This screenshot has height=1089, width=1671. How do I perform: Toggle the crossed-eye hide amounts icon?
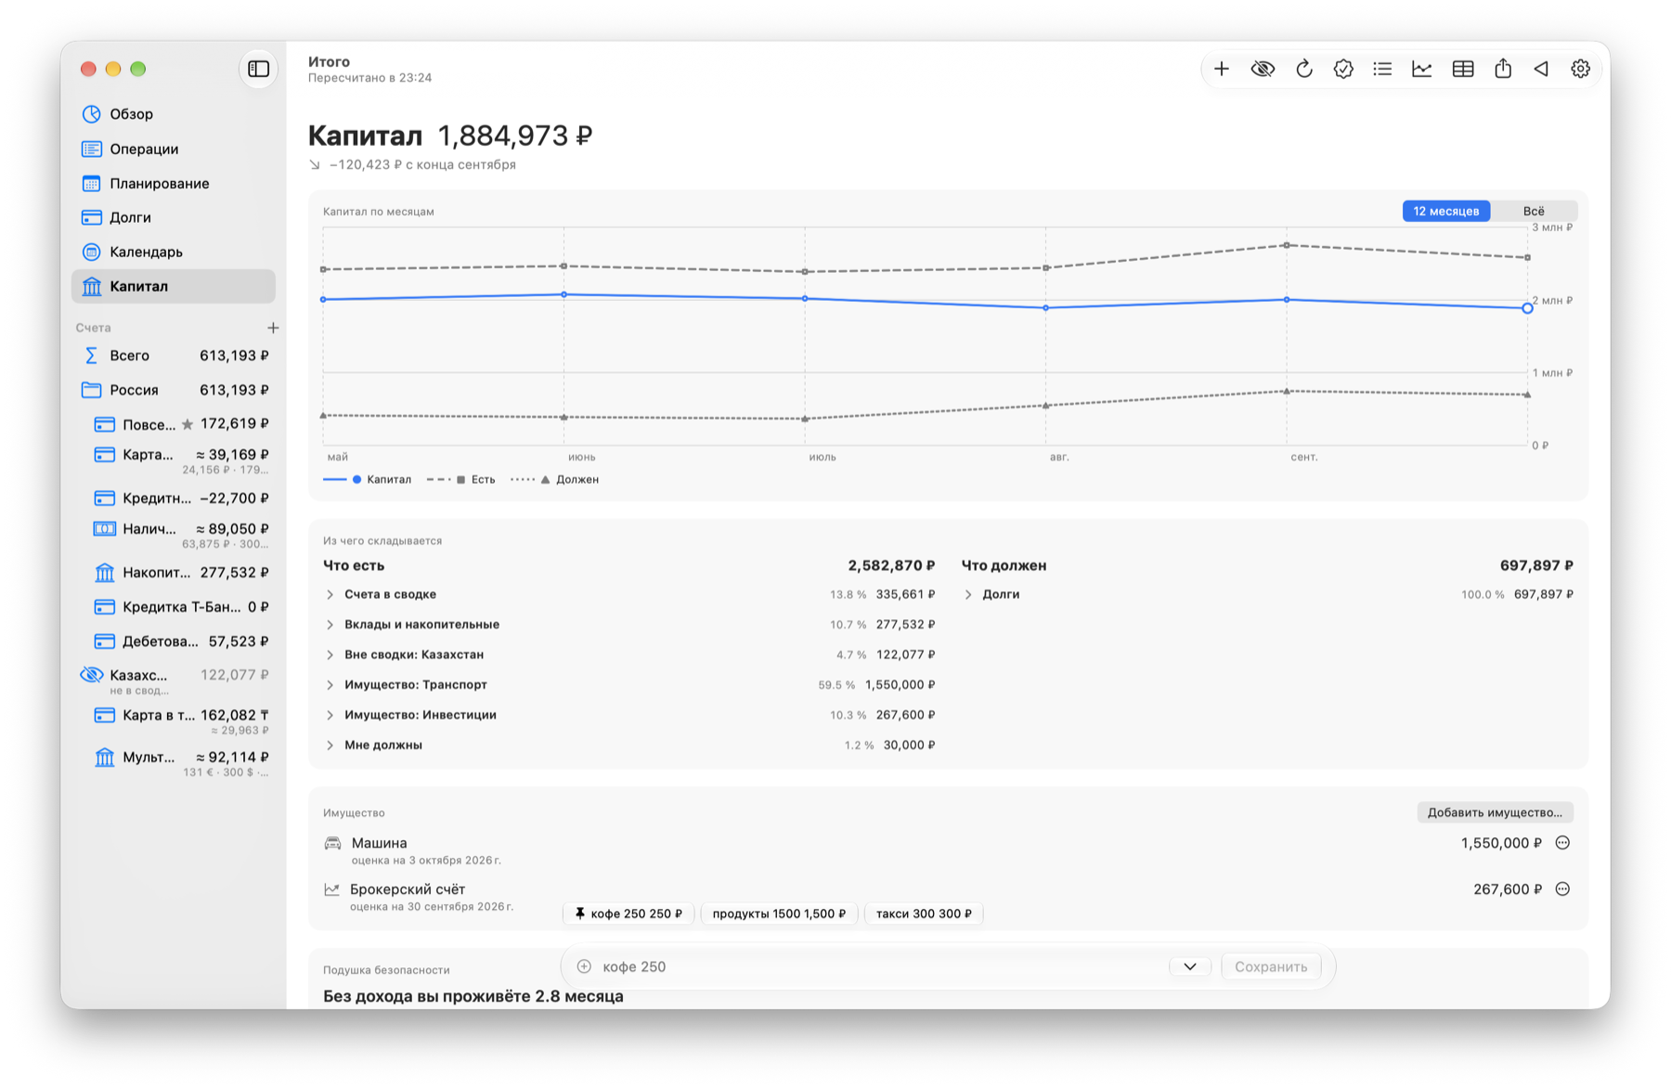click(x=1263, y=69)
